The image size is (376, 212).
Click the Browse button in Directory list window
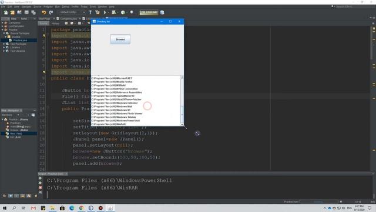pos(120,39)
